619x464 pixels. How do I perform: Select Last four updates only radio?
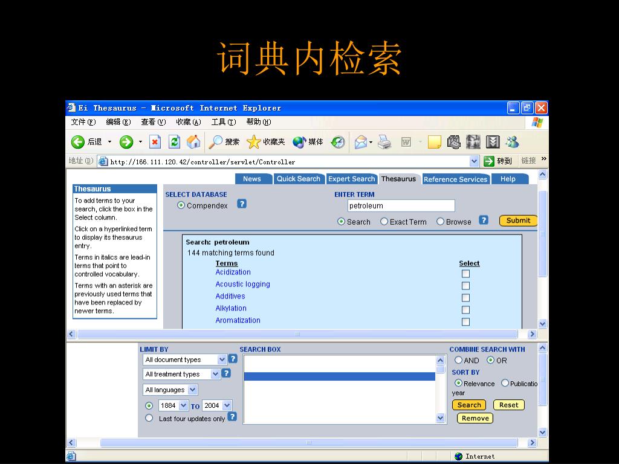point(149,418)
